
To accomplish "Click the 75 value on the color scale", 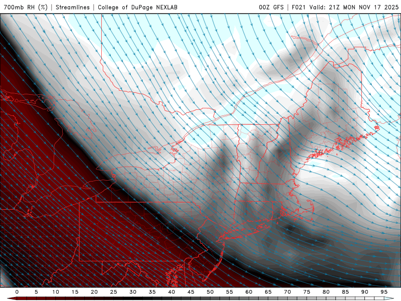I will click(x=307, y=292).
